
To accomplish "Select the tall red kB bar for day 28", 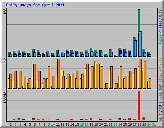I will [139, 106].
